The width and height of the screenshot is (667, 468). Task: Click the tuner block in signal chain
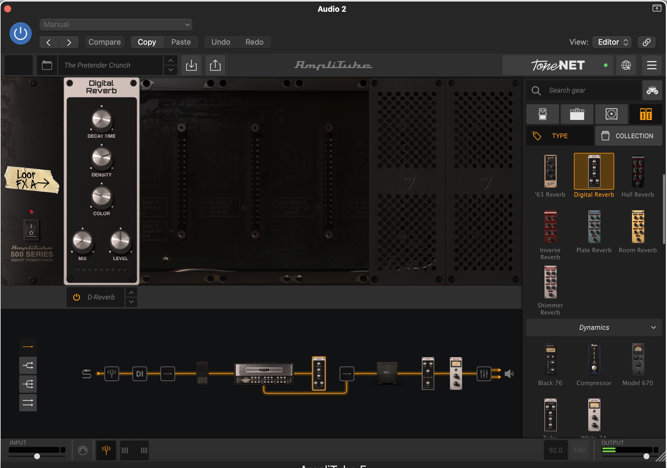point(112,374)
